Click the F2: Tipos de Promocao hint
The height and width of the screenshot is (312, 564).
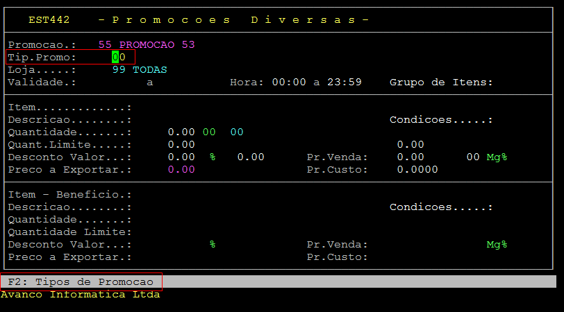(x=81, y=281)
